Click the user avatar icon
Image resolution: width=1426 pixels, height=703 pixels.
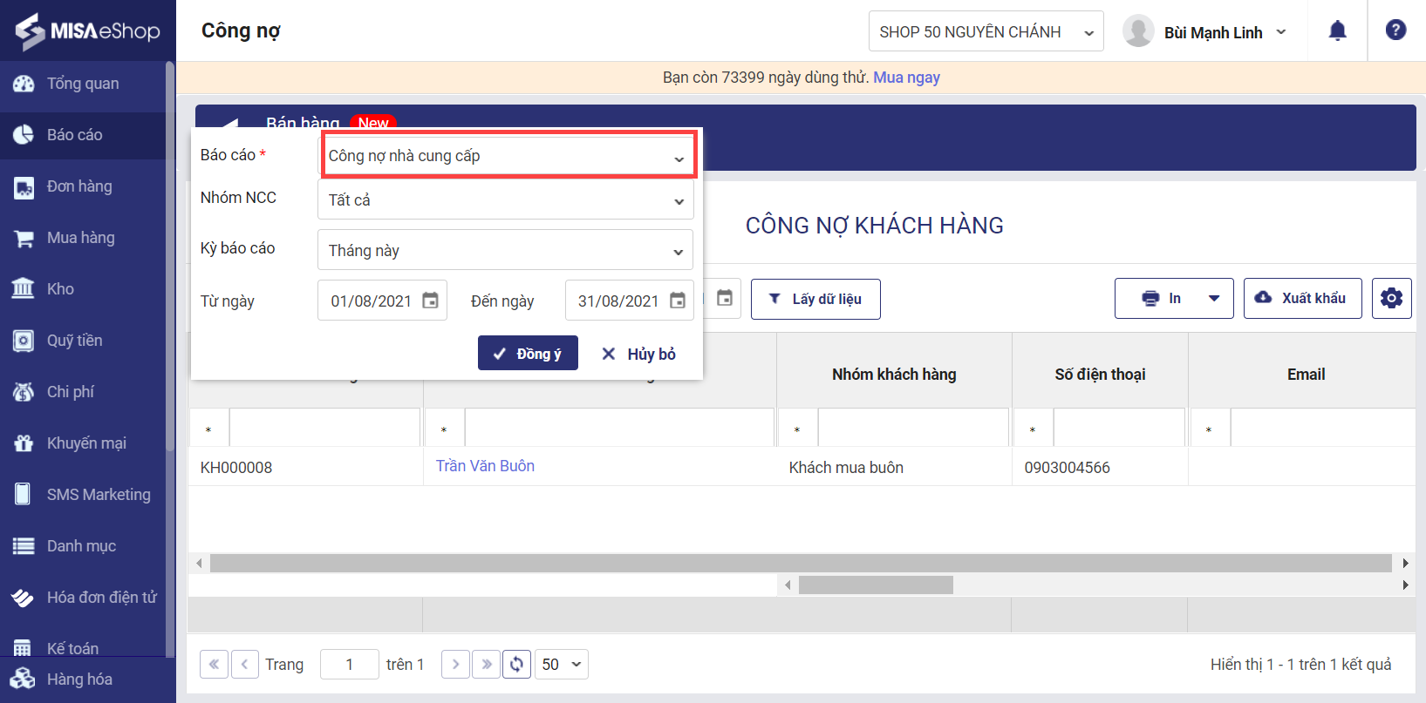1138,31
